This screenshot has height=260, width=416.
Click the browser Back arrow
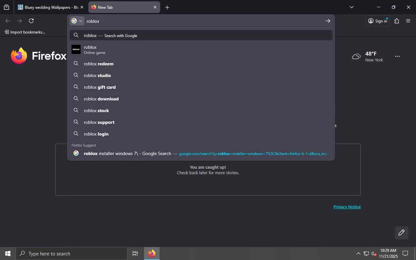(8, 21)
